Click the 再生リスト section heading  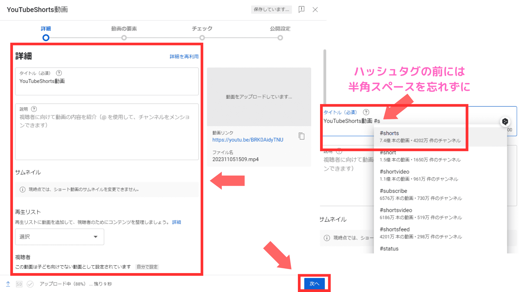(28, 212)
